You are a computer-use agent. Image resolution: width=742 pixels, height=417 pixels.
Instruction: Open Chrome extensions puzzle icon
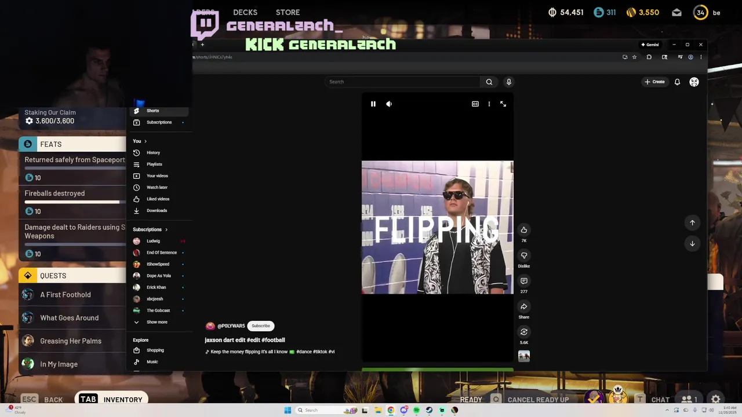[x=649, y=57]
